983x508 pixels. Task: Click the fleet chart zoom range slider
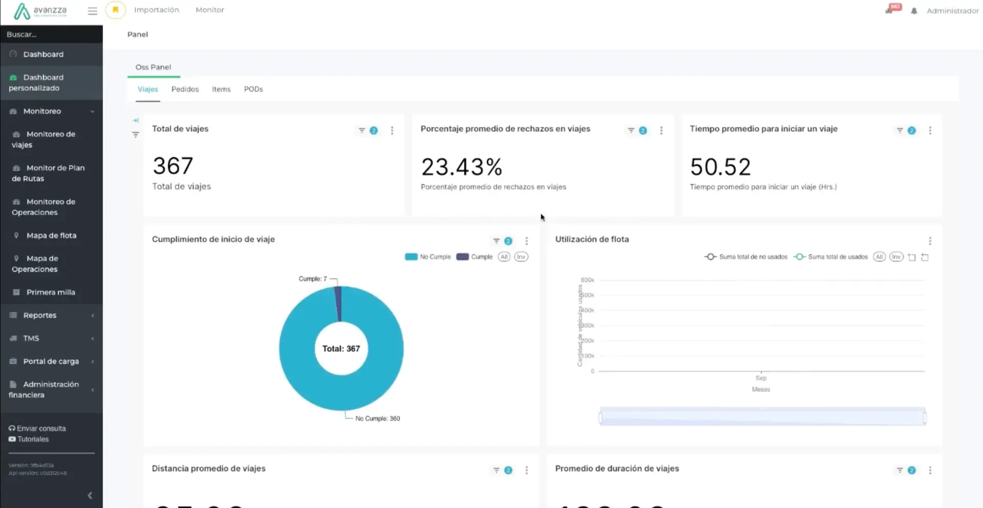[762, 417]
